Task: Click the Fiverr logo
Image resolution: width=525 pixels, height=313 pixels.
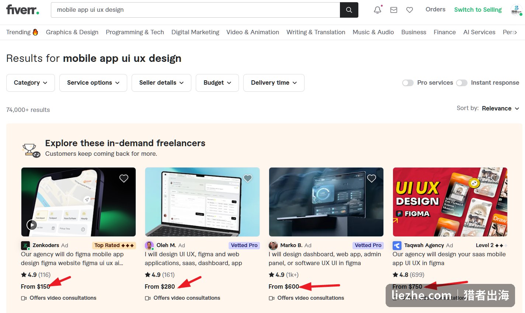Action: click(22, 10)
